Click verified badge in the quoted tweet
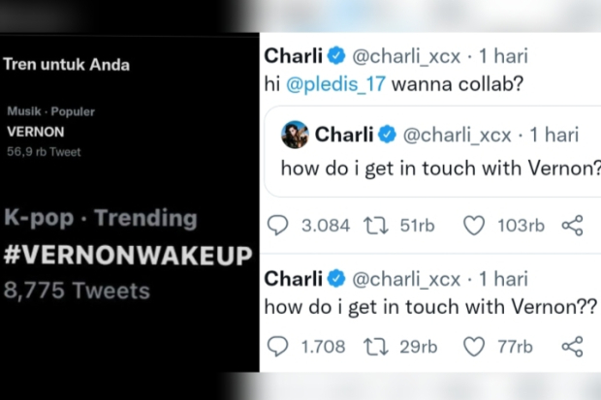 tap(386, 134)
